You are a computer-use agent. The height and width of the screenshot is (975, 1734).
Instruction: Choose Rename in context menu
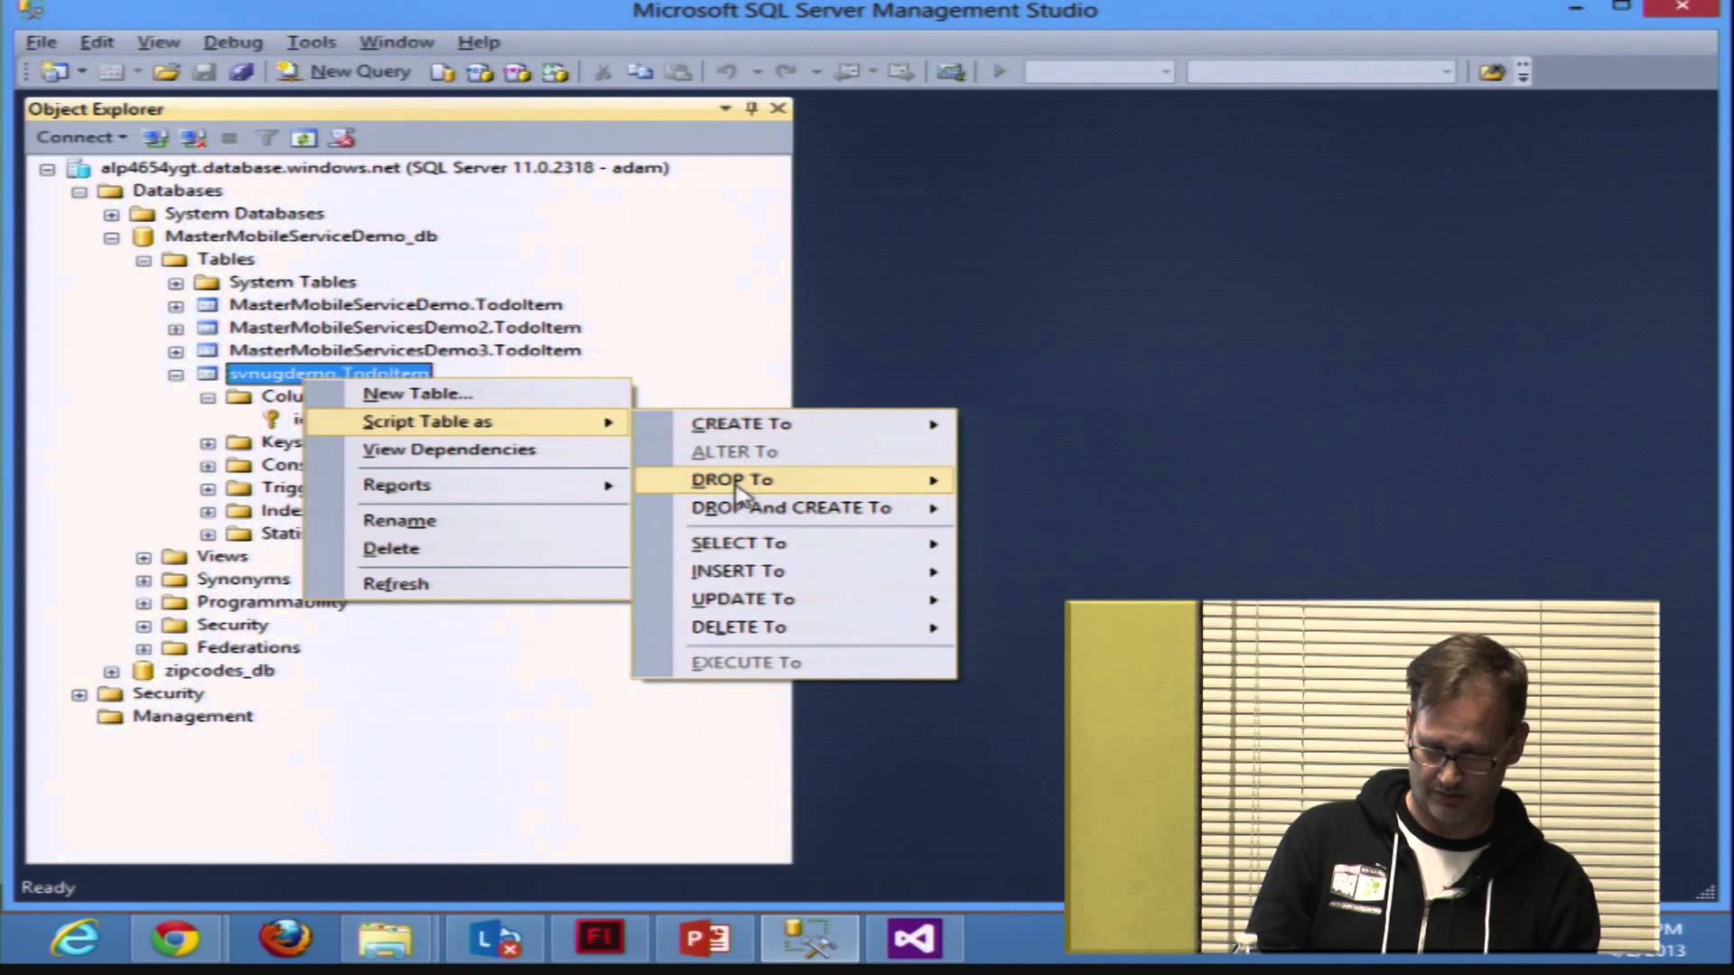468,520
